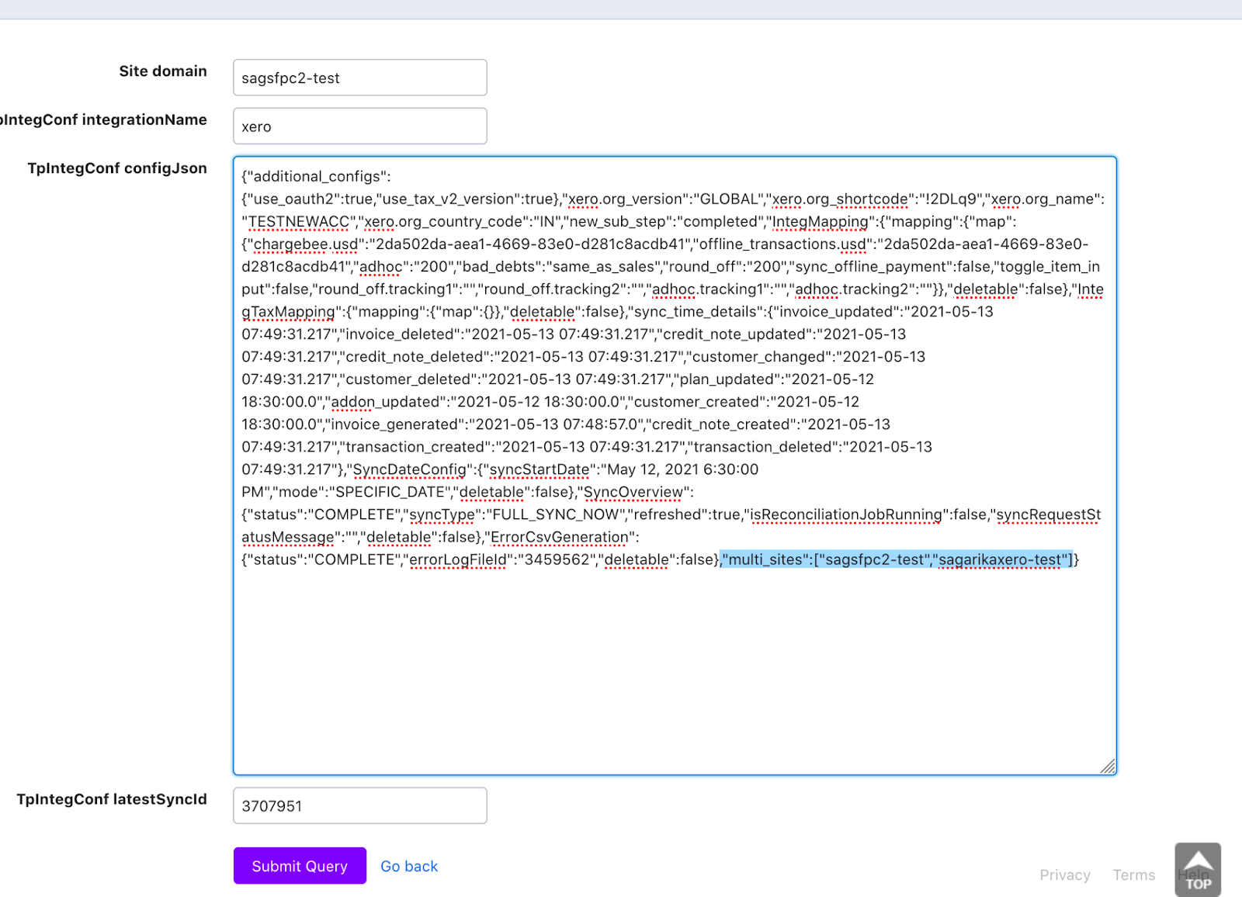Click the Site domain label
The width and height of the screenshot is (1242, 897).
click(163, 71)
